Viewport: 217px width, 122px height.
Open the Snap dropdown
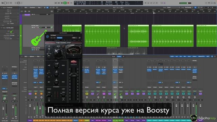pos(174,7)
